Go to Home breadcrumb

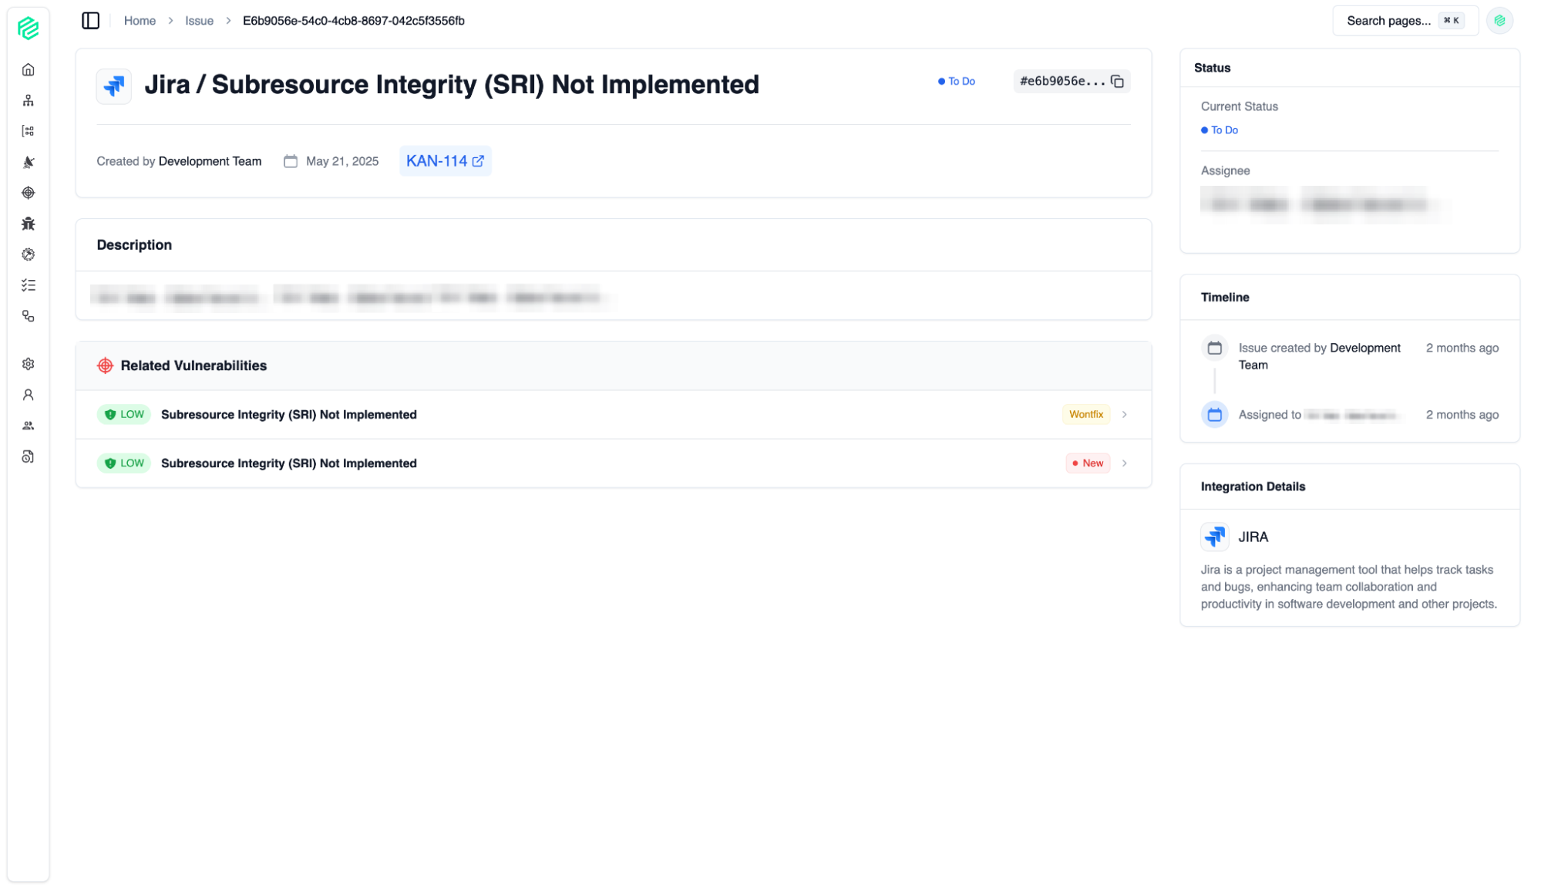[140, 21]
